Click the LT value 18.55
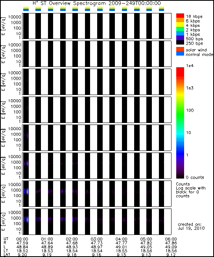Viewport: 214px width, 257px height. click(x=122, y=251)
